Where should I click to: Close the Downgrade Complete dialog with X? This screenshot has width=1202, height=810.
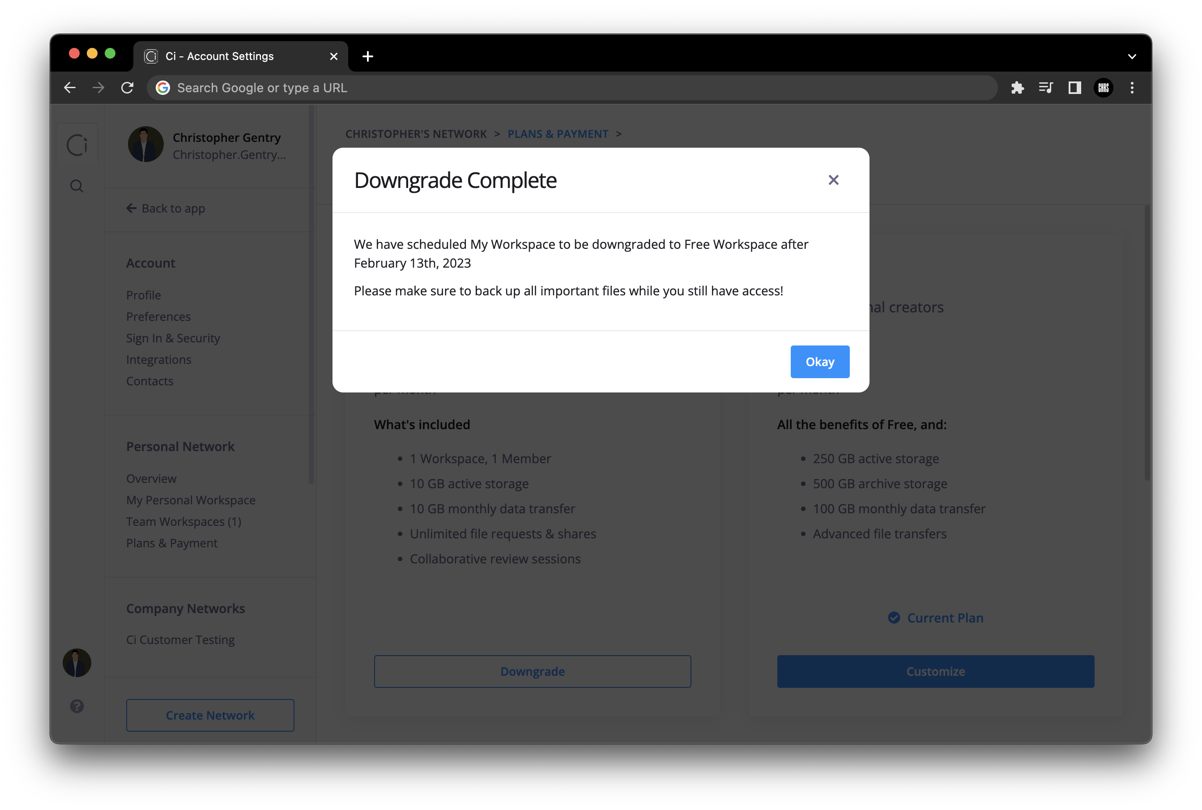coord(833,180)
